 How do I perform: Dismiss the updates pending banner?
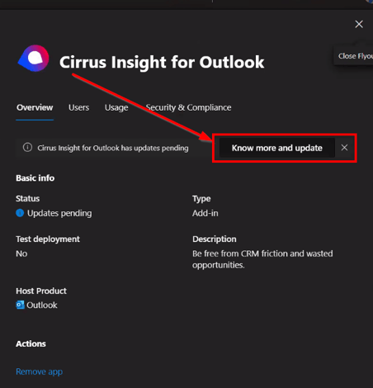pyautogui.click(x=344, y=148)
